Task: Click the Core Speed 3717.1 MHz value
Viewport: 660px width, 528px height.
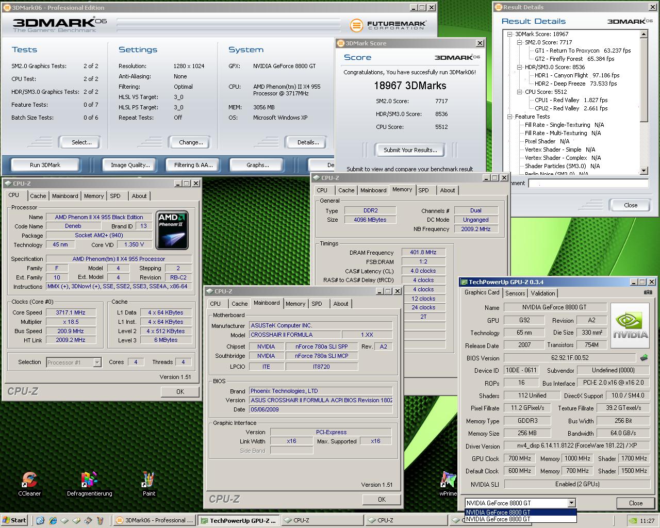Action: [x=71, y=312]
